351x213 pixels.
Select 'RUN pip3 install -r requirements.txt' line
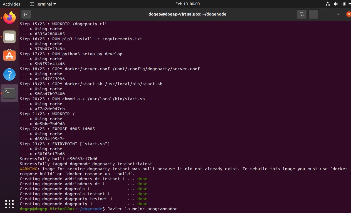[81, 39]
